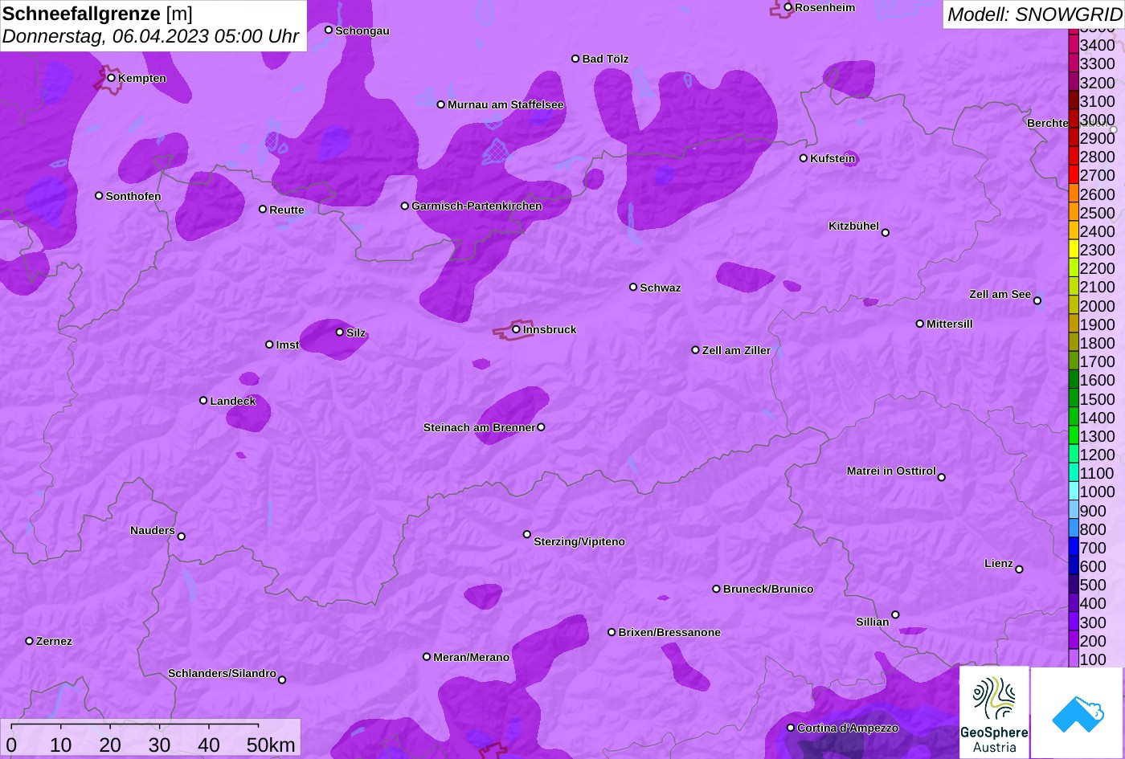1125x759 pixels.
Task: Click the Bad Tölz marker dot
Action: [x=575, y=59]
